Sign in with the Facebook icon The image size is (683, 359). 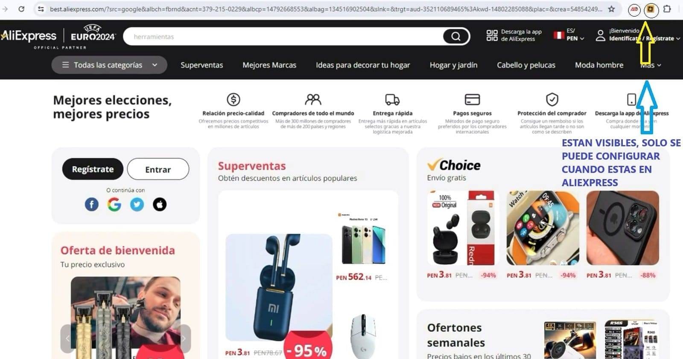point(91,204)
